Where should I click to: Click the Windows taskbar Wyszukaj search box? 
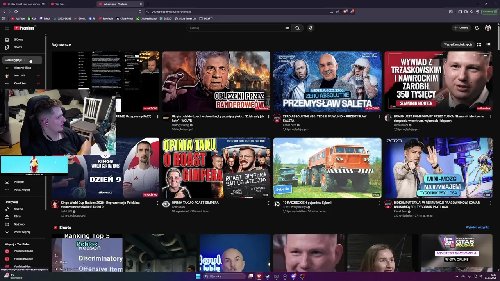click(224, 276)
